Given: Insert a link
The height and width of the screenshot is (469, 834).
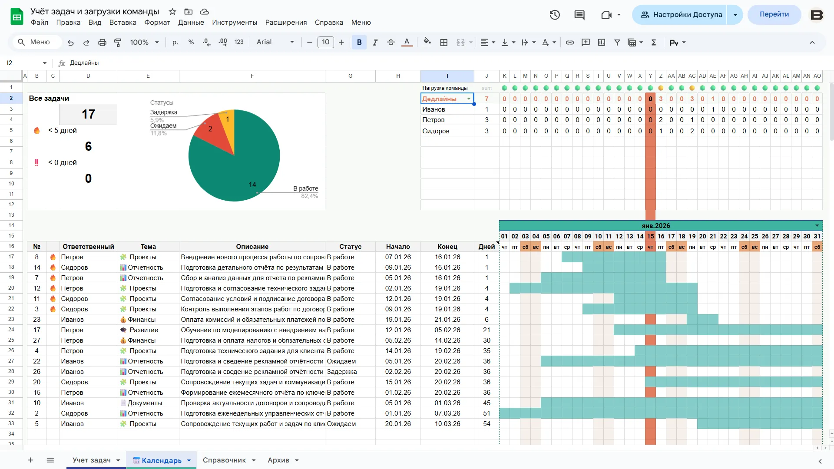Looking at the screenshot, I should [570, 43].
